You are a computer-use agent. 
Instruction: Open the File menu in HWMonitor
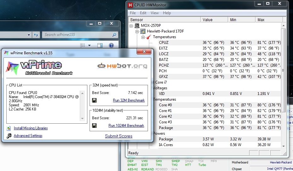click(x=133, y=13)
